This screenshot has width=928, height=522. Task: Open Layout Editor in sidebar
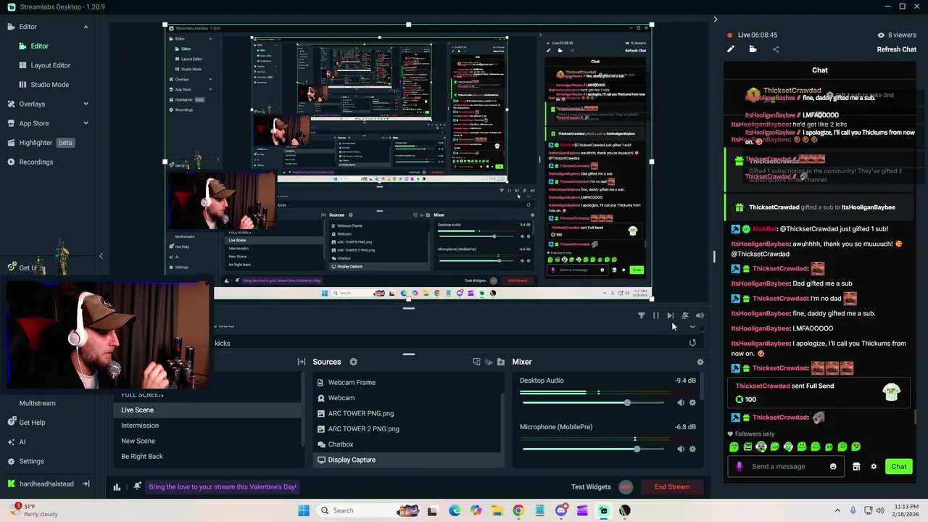(50, 65)
